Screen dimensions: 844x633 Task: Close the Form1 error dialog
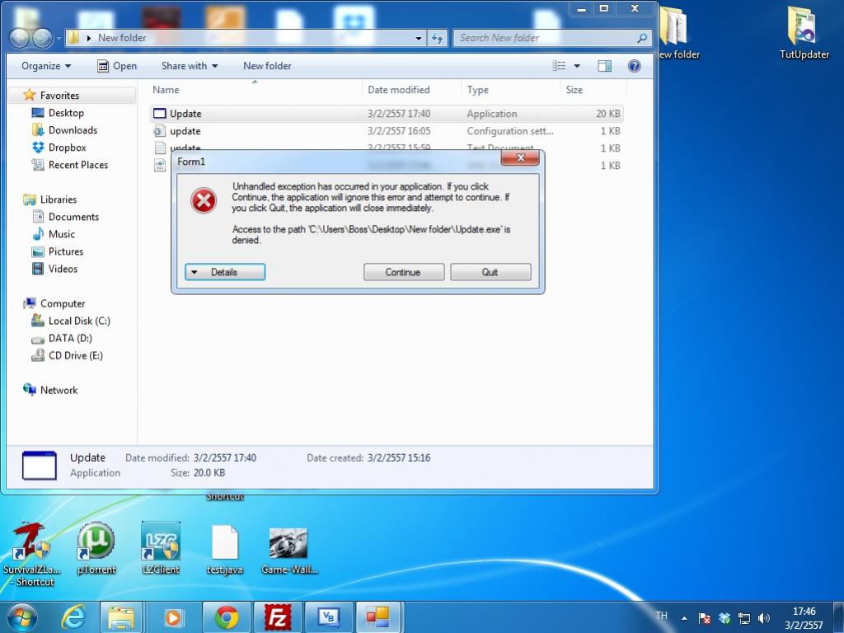tap(520, 157)
